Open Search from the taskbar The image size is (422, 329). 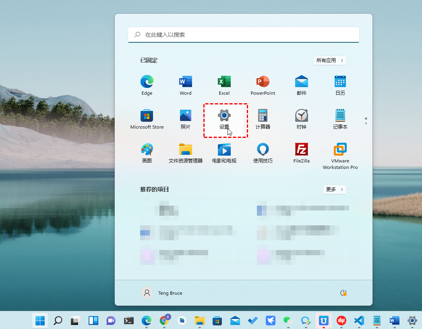(x=58, y=321)
